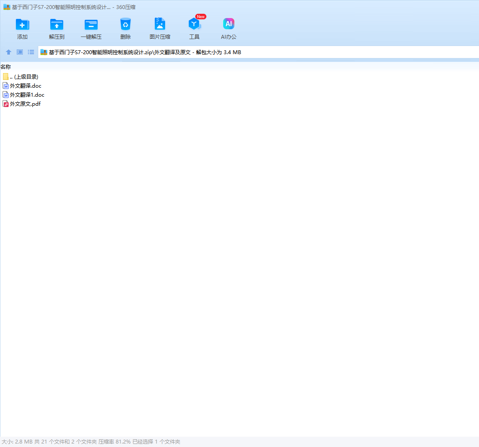Select the file 外文翻译1.doc
Image resolution: width=479 pixels, height=447 pixels.
[x=24, y=95]
